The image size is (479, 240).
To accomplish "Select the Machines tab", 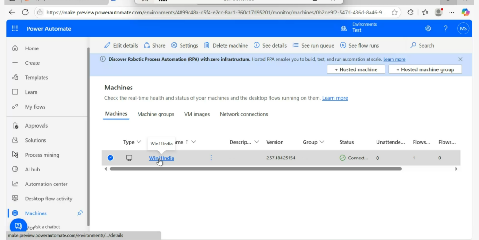I will click(116, 114).
